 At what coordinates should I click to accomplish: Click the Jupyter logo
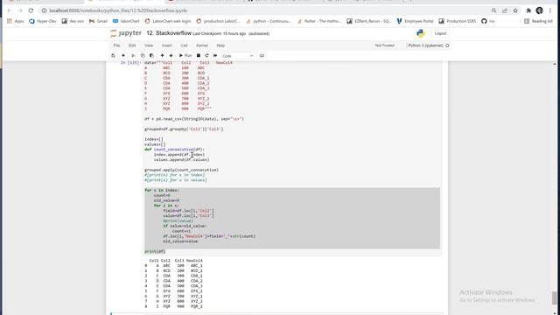126,33
